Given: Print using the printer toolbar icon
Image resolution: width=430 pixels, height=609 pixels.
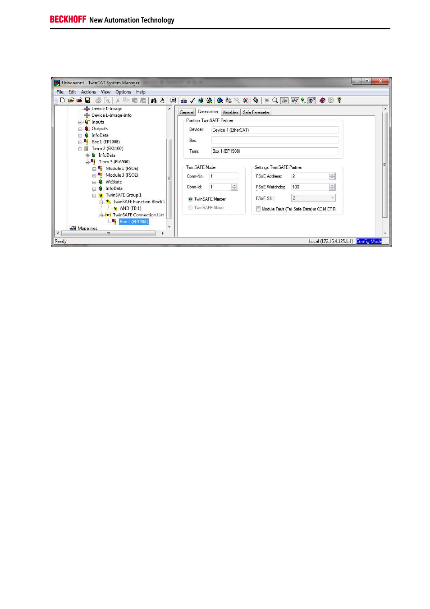Looking at the screenshot, I should click(x=98, y=101).
